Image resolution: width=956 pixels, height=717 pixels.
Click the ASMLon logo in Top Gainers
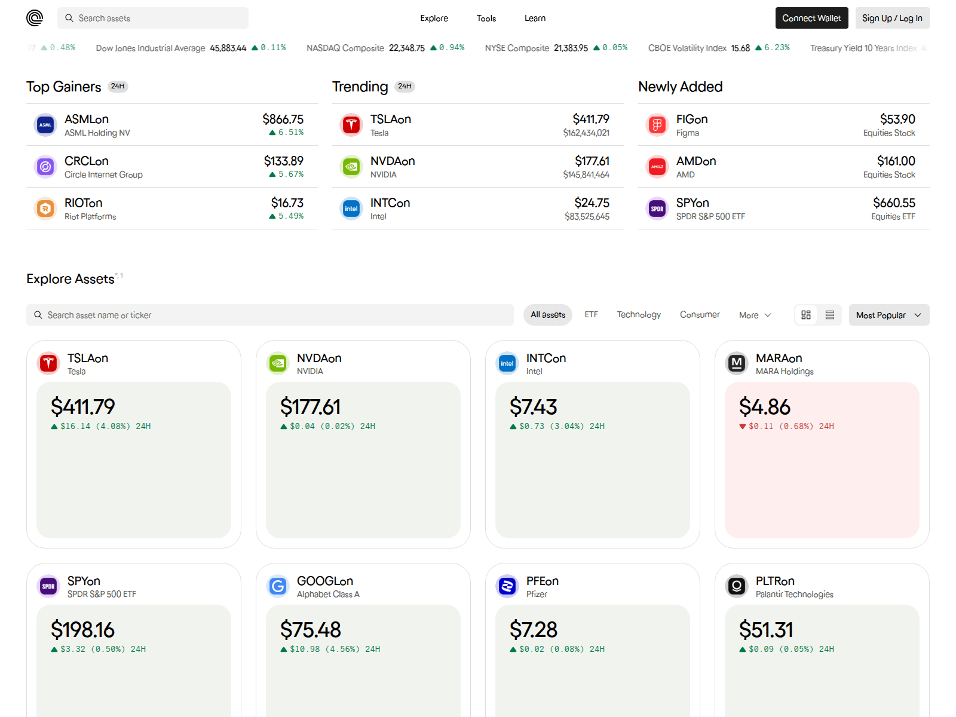[x=45, y=125]
